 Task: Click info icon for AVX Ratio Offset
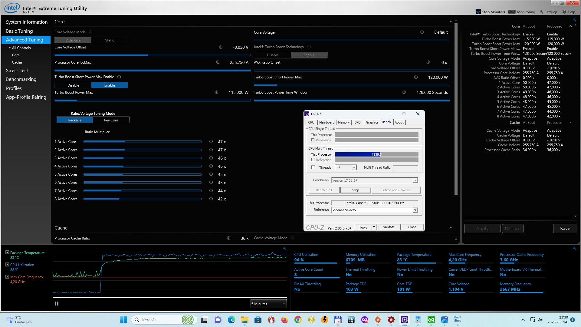428,62
